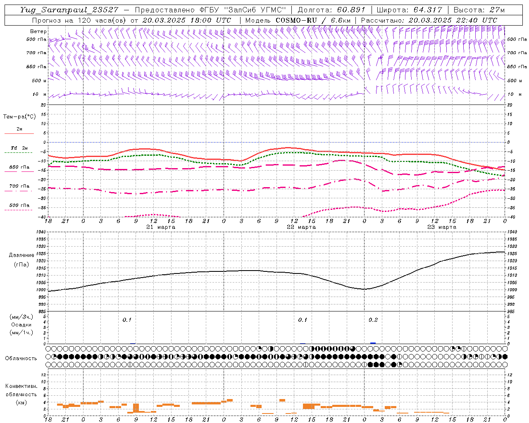Screen dimensions: 529x423
Task: Click the 'Осадки' precipitation label
Action: (21, 325)
